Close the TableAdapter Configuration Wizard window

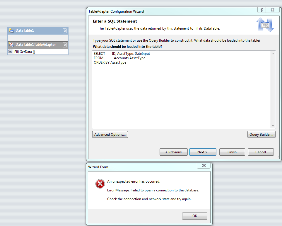coord(273,10)
